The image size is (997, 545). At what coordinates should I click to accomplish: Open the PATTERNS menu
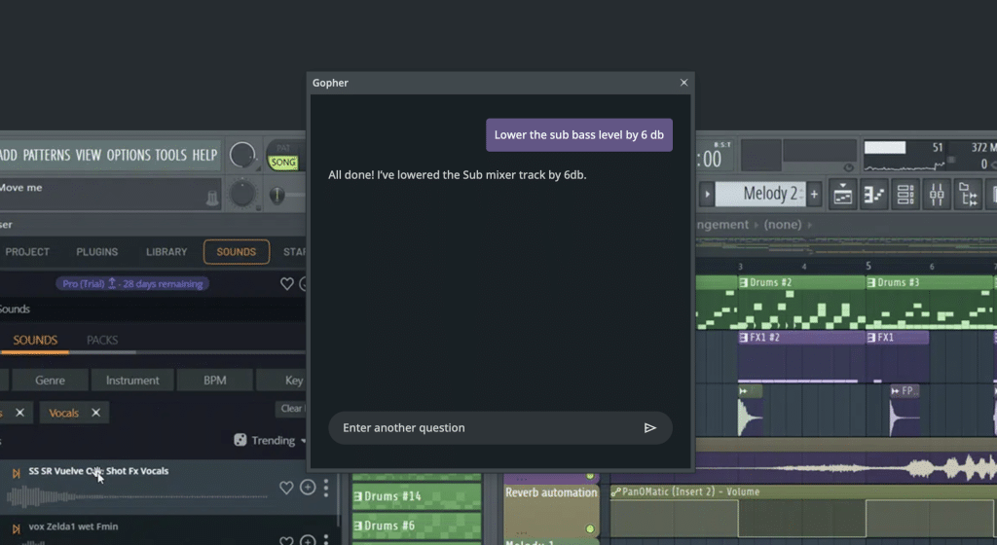47,155
